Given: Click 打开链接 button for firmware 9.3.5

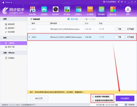Looking at the screenshot, I should [130, 29].
